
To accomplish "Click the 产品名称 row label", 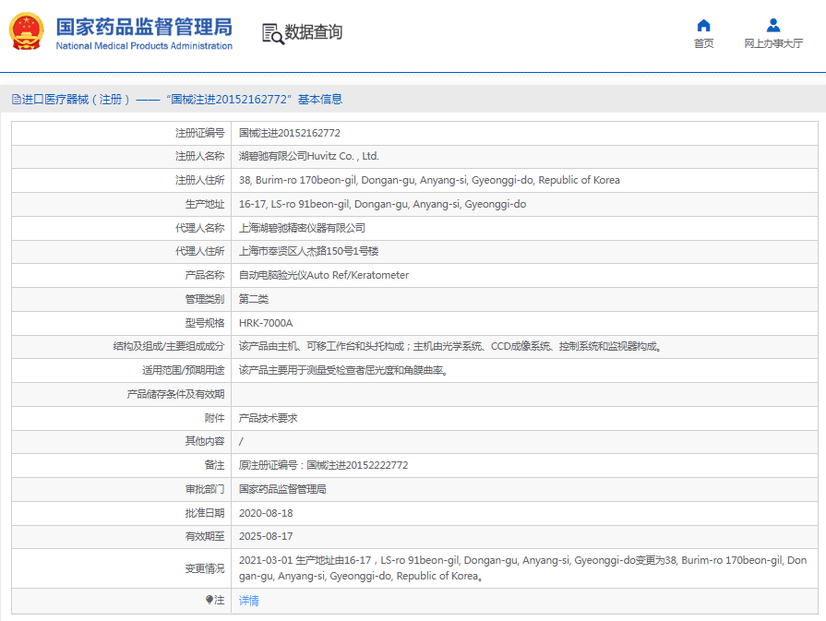I will (204, 275).
